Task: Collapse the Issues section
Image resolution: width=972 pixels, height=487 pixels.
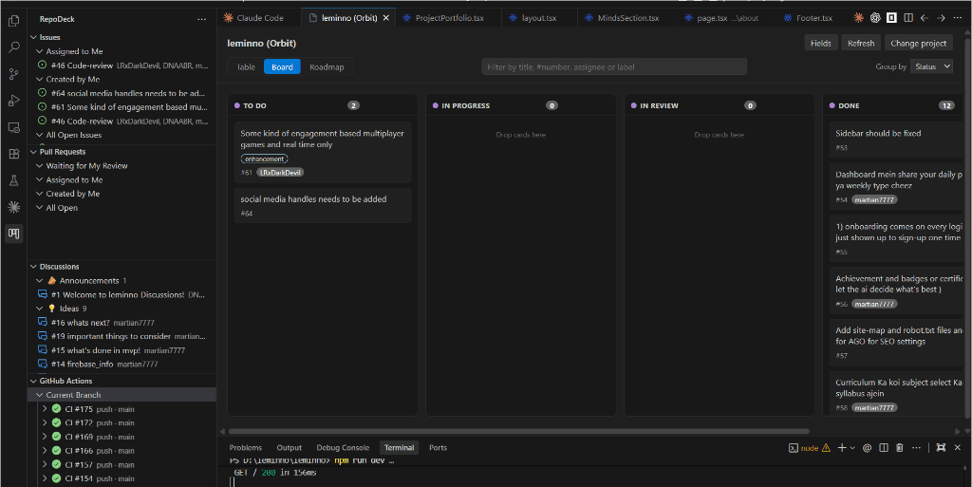Action: click(33, 37)
